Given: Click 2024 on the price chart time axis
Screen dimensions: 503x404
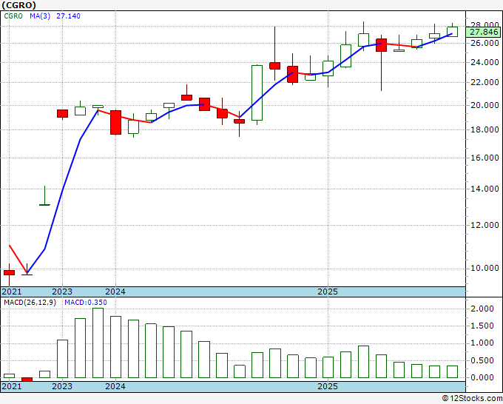Looking at the screenshot, I should click(x=115, y=292).
